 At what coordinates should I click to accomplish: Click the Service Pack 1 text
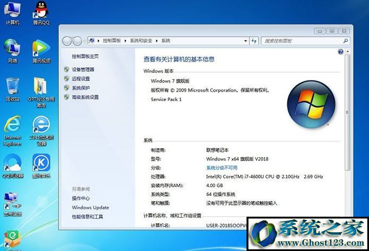pyautogui.click(x=166, y=100)
